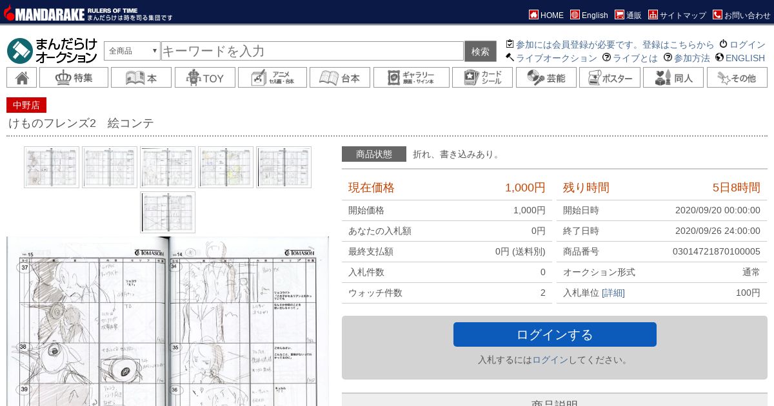
Task: Open the アニメ cel art category
Action: pyautogui.click(x=272, y=78)
